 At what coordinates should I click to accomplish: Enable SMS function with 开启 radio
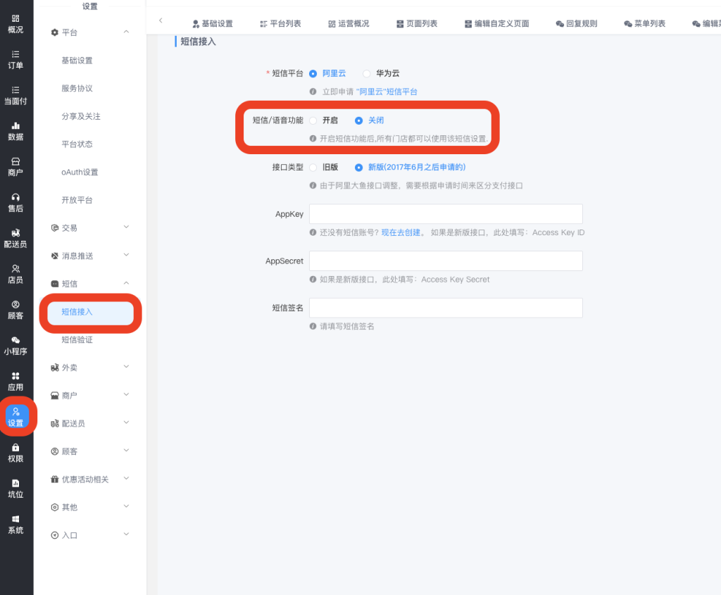(313, 120)
